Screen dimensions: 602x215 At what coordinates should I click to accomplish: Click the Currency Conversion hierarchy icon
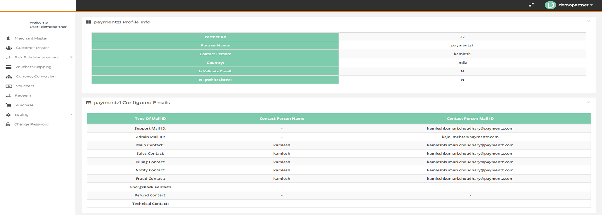coord(9,77)
